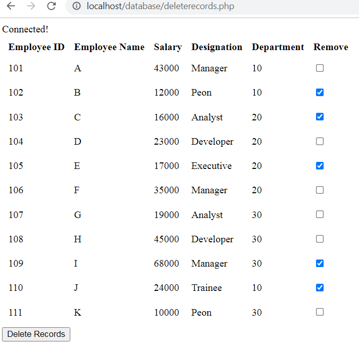Click salary value 24000
The height and width of the screenshot is (345, 359).
(166, 287)
